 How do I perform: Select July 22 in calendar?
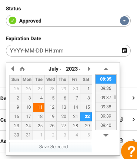pyautogui.click(x=86, y=116)
